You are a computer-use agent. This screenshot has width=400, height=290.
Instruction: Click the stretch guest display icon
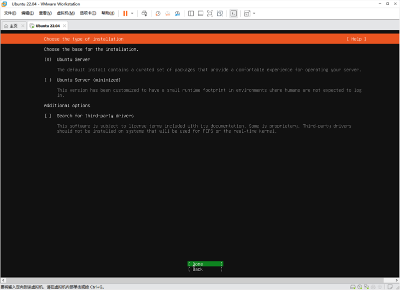point(247,13)
